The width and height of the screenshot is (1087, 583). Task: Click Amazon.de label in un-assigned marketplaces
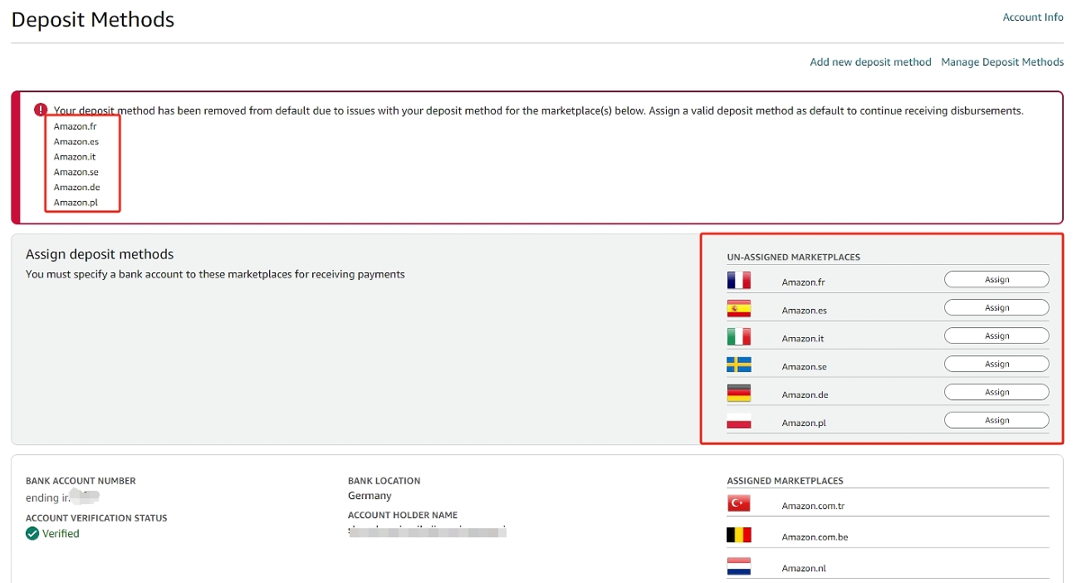pos(805,395)
